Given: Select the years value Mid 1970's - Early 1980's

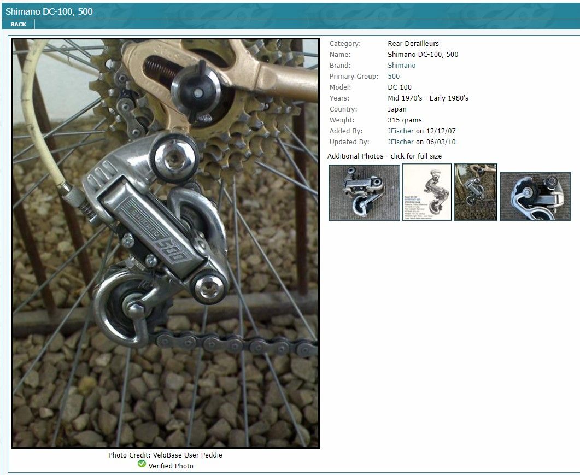Looking at the screenshot, I should [x=428, y=98].
